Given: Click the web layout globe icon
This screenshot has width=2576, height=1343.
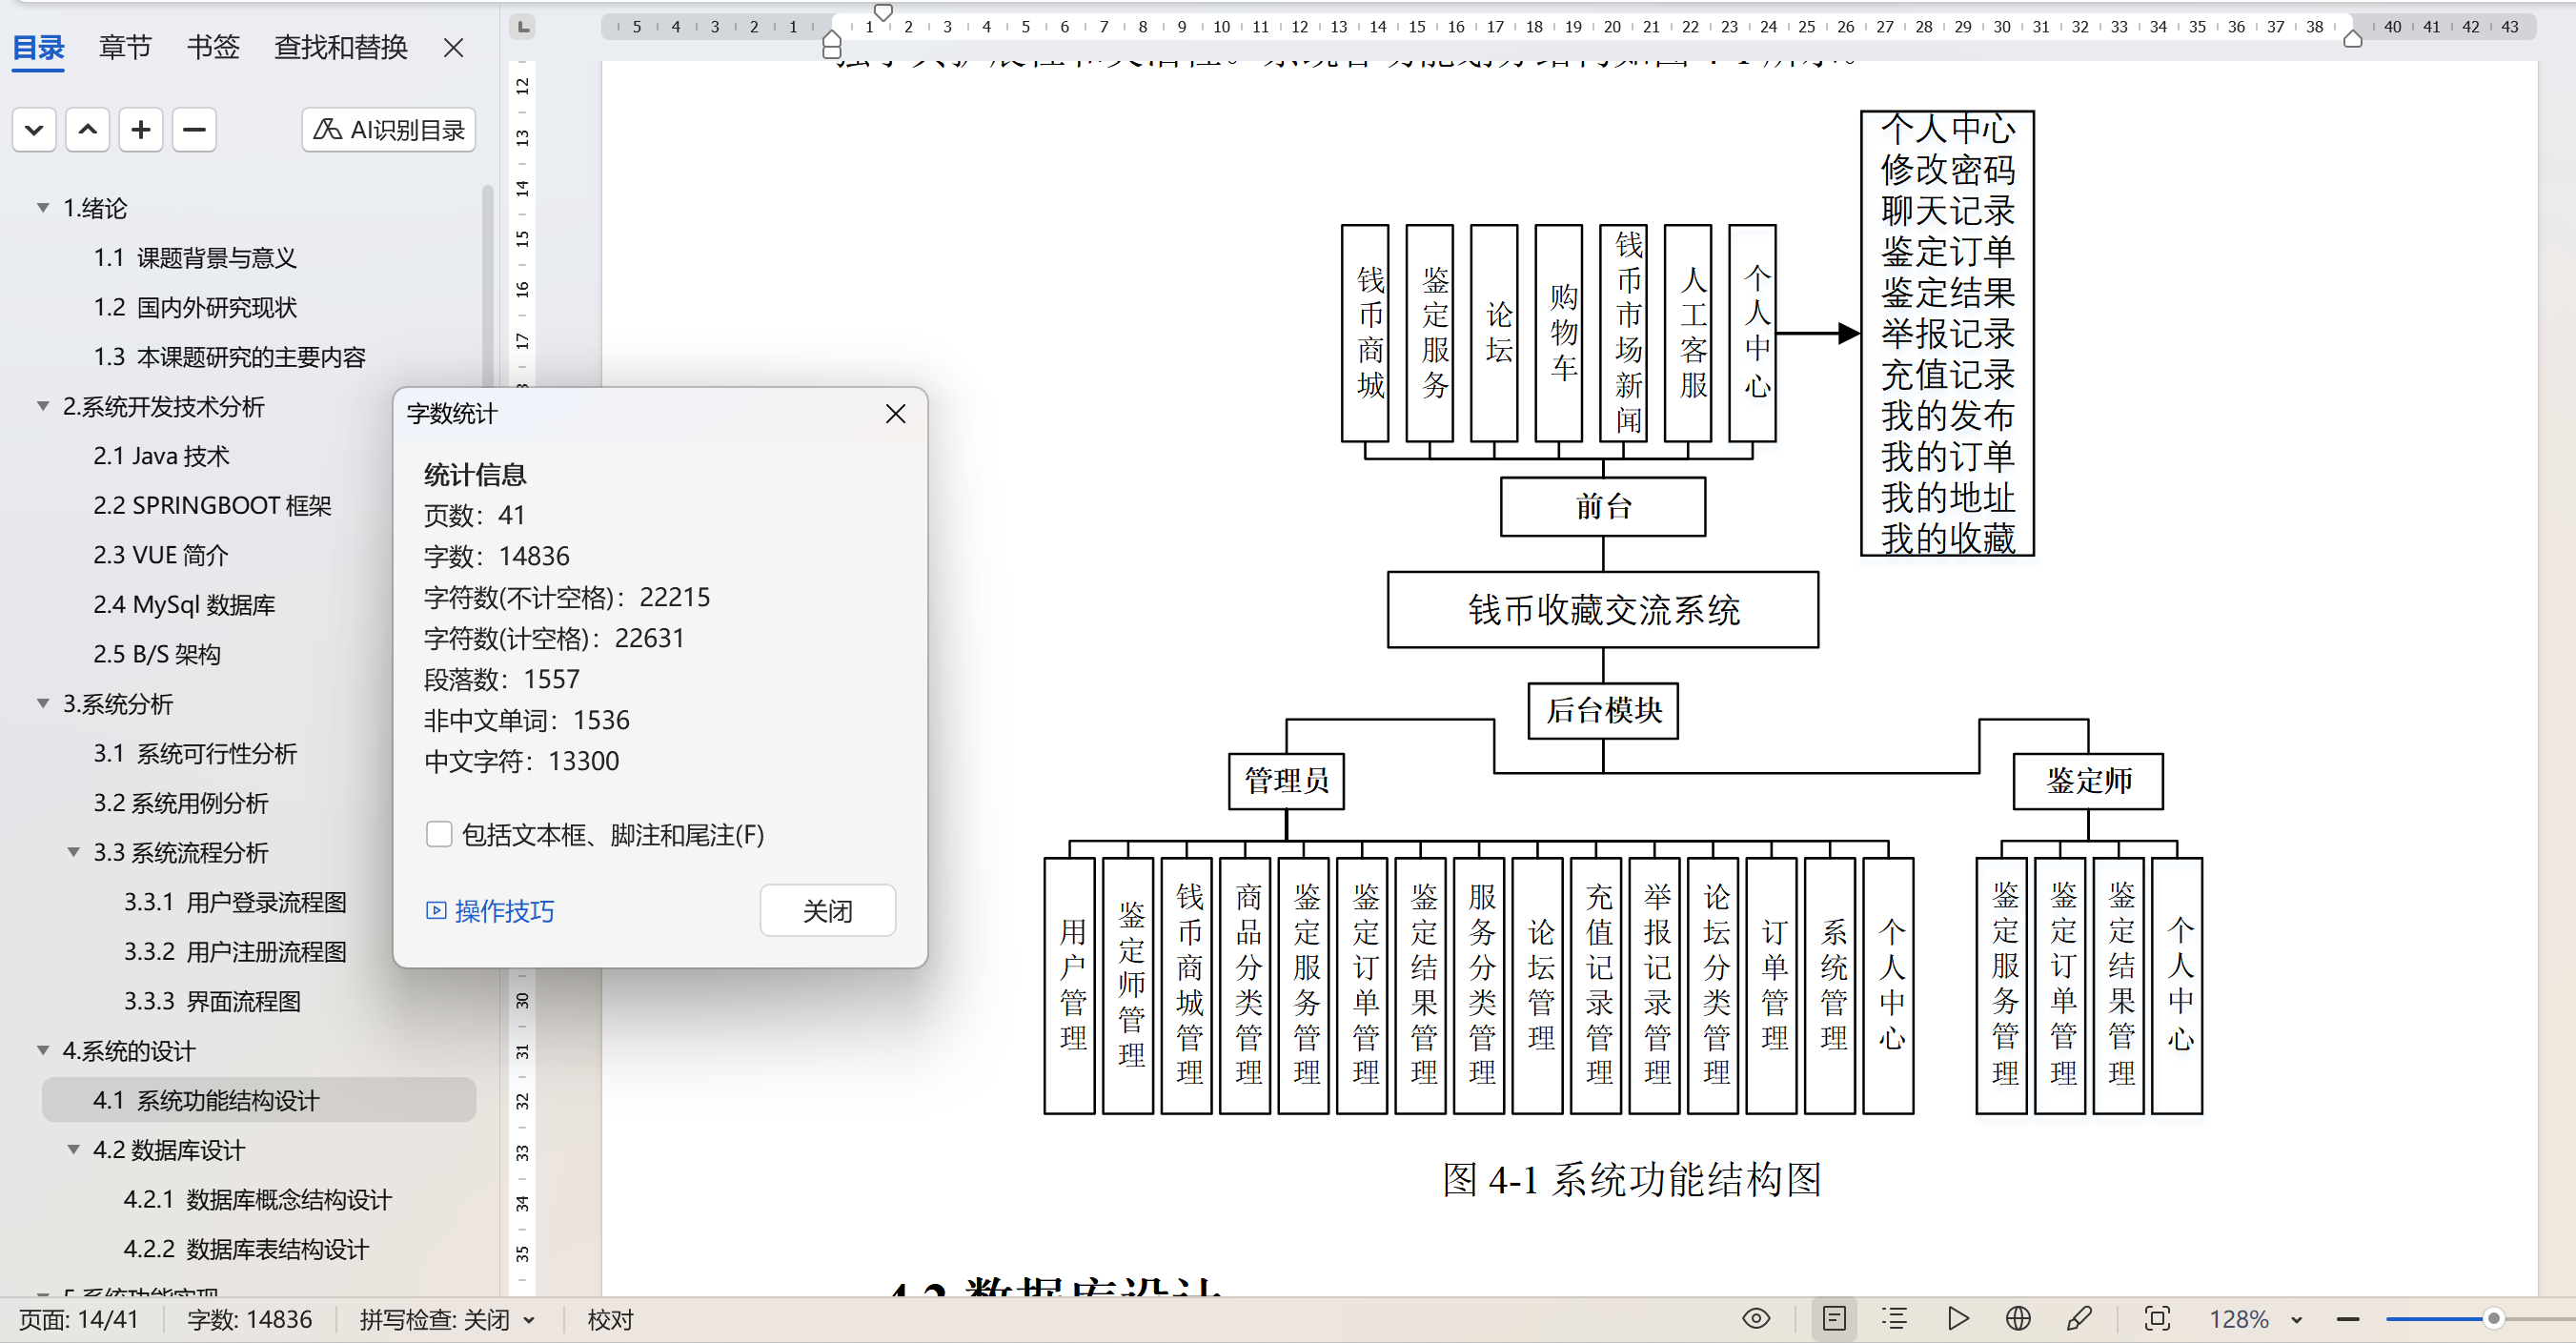Looking at the screenshot, I should pos(2018,1319).
